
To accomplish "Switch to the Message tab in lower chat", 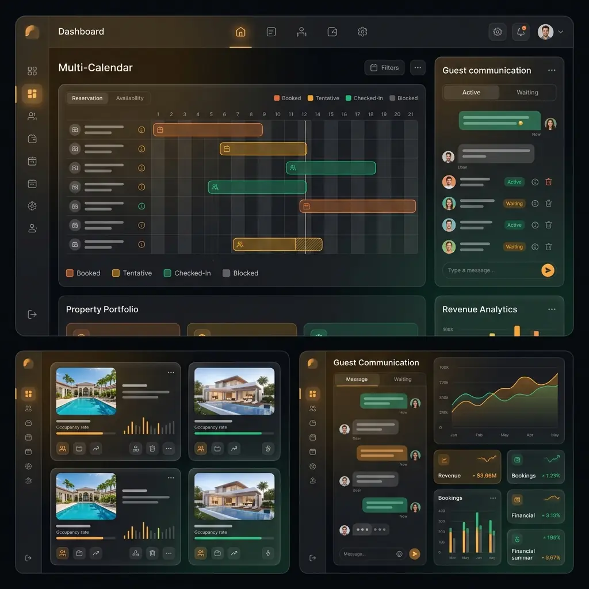I will point(357,380).
